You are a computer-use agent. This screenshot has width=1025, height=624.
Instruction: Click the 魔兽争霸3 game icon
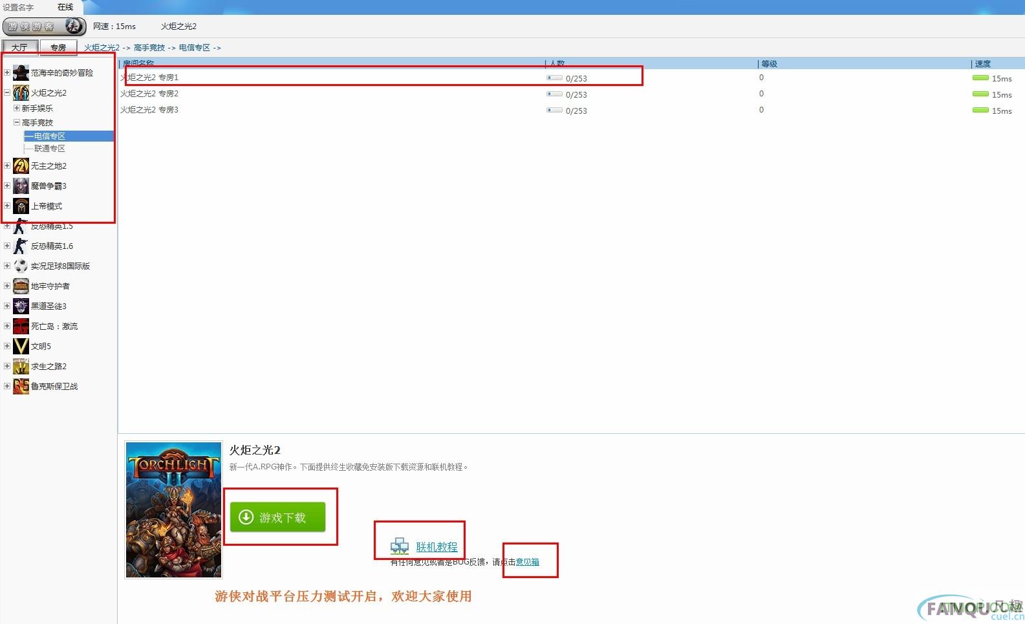[x=21, y=186]
